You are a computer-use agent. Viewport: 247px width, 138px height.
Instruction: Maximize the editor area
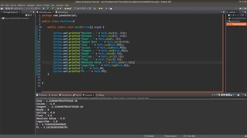224,12
